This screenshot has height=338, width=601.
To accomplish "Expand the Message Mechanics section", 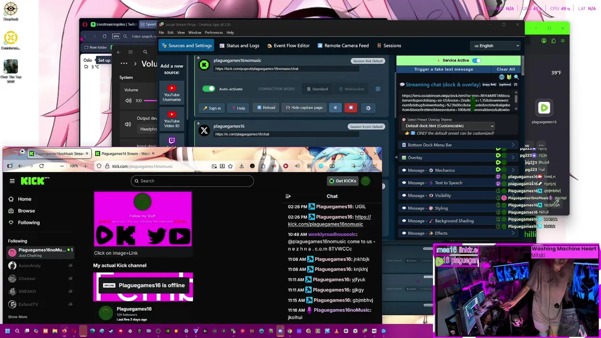I will (458, 170).
